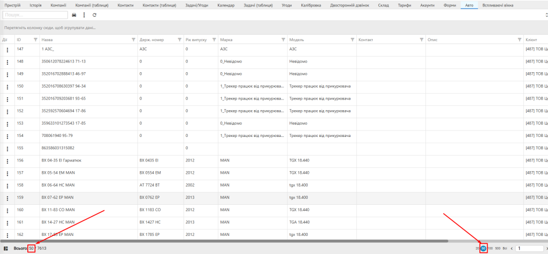
Task: Open the filter for the Контакт column
Action: 422,40
